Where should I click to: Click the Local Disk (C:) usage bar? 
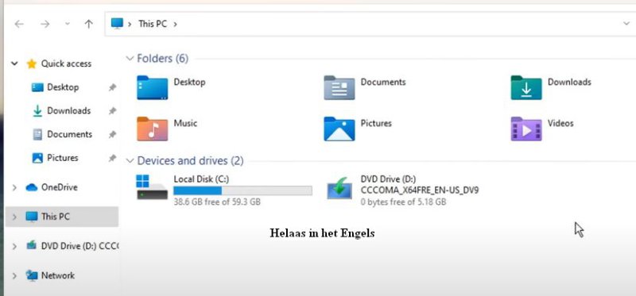242,190
